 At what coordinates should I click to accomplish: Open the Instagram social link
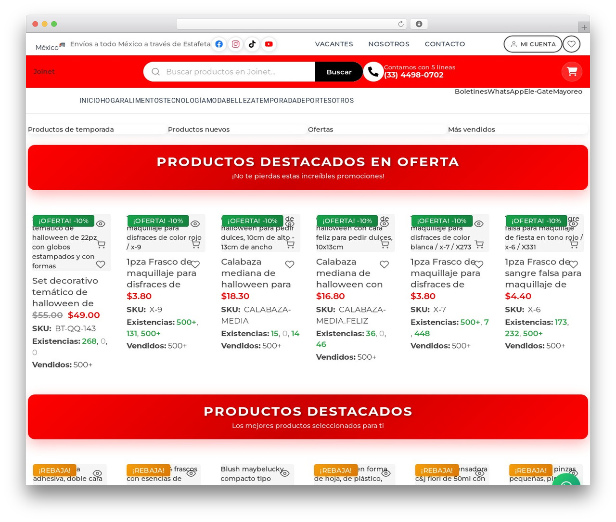coord(236,44)
